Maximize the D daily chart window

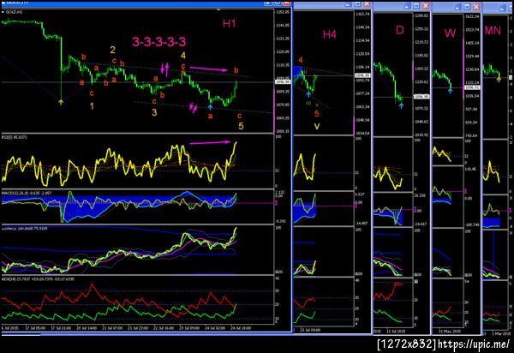(416, 6)
